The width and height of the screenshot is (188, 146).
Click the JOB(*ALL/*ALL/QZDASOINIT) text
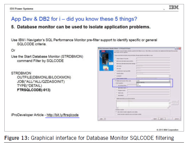(41, 81)
